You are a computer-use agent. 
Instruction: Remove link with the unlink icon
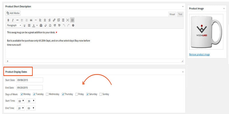(x=59, y=20)
